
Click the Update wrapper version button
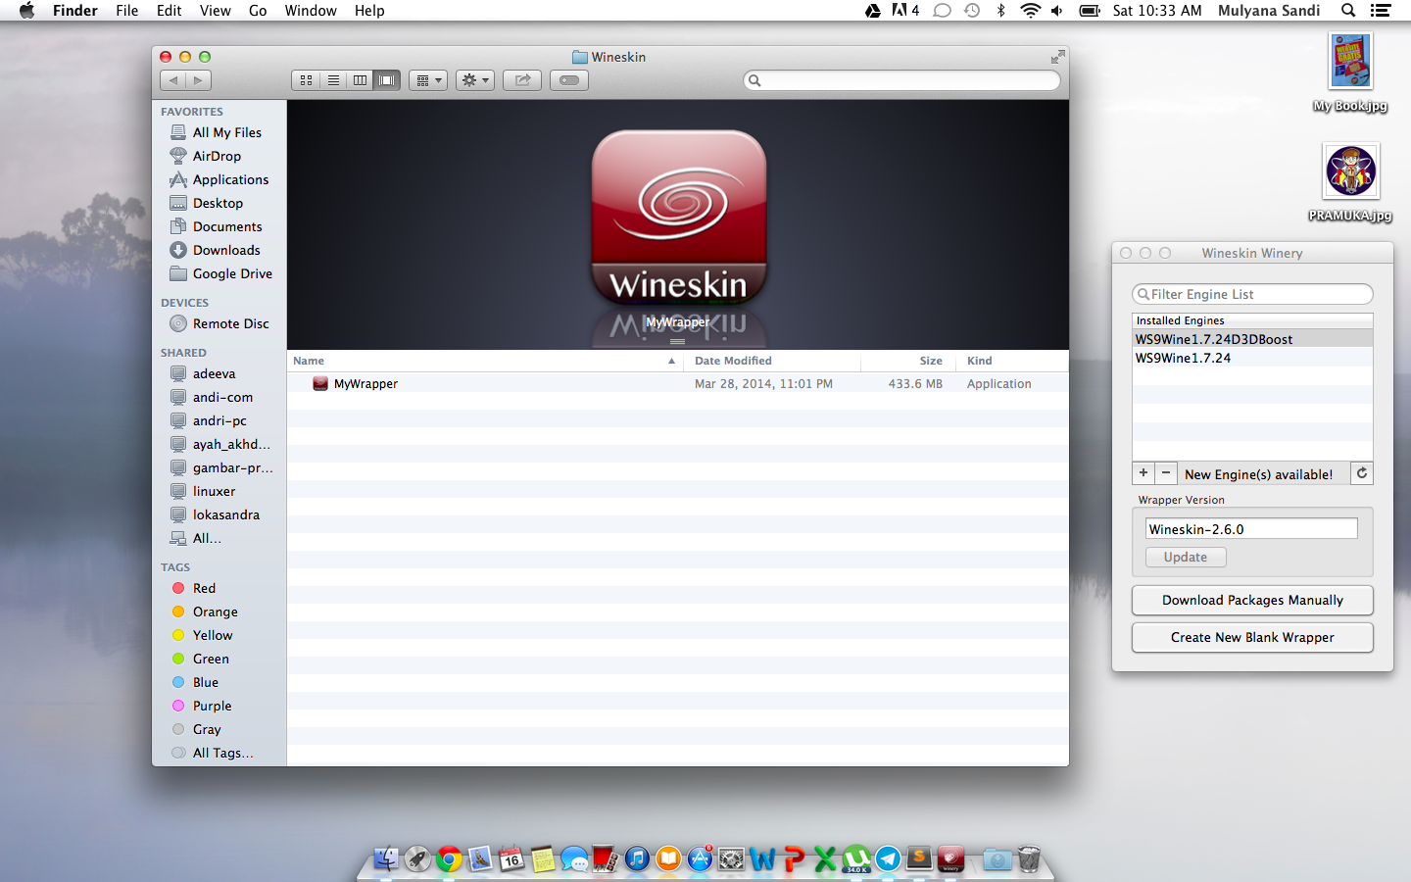(1186, 557)
